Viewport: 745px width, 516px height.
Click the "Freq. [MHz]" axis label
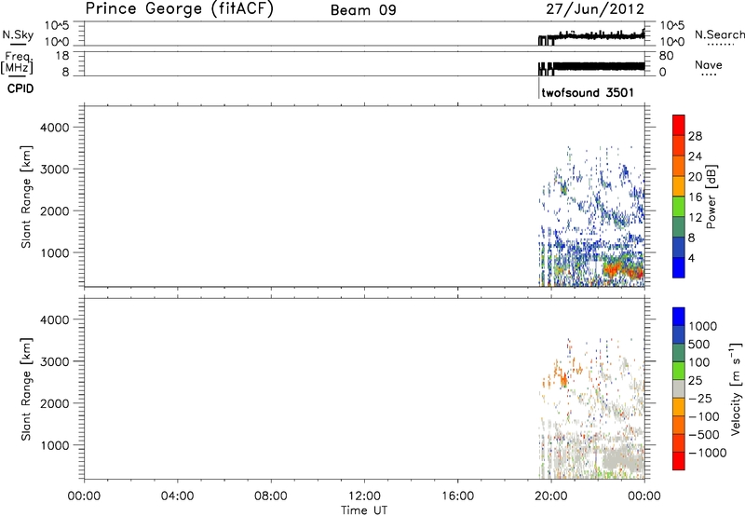19,62
